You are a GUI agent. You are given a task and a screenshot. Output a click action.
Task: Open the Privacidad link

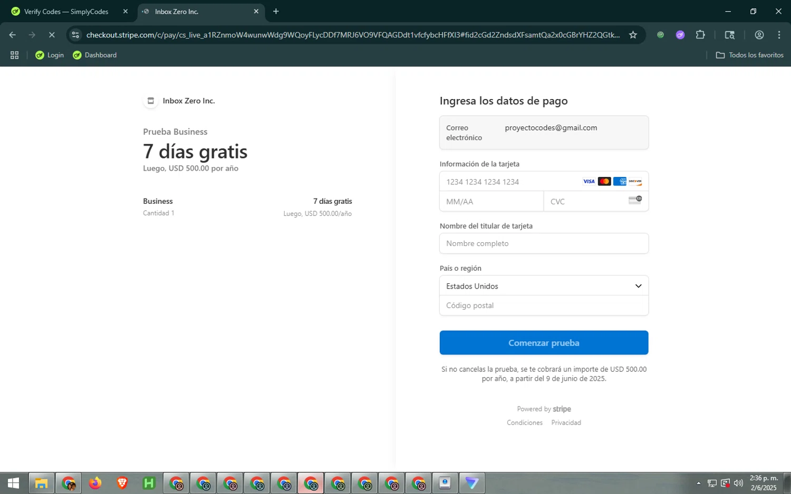point(566,423)
